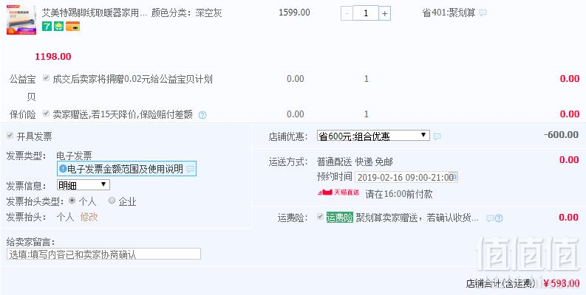Click the 天猫直送 logo
The height and width of the screenshot is (295, 586).
pyautogui.click(x=338, y=192)
